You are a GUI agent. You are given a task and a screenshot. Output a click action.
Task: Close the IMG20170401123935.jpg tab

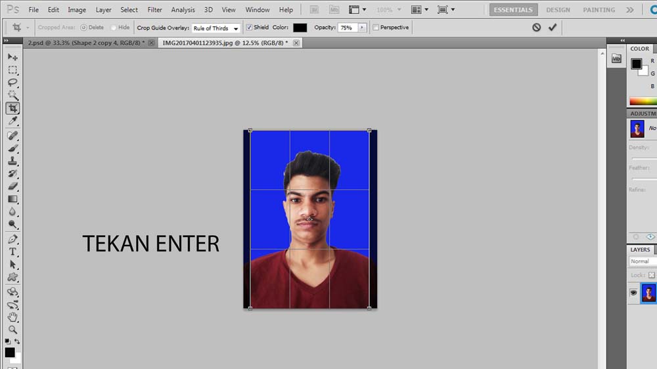pos(296,43)
